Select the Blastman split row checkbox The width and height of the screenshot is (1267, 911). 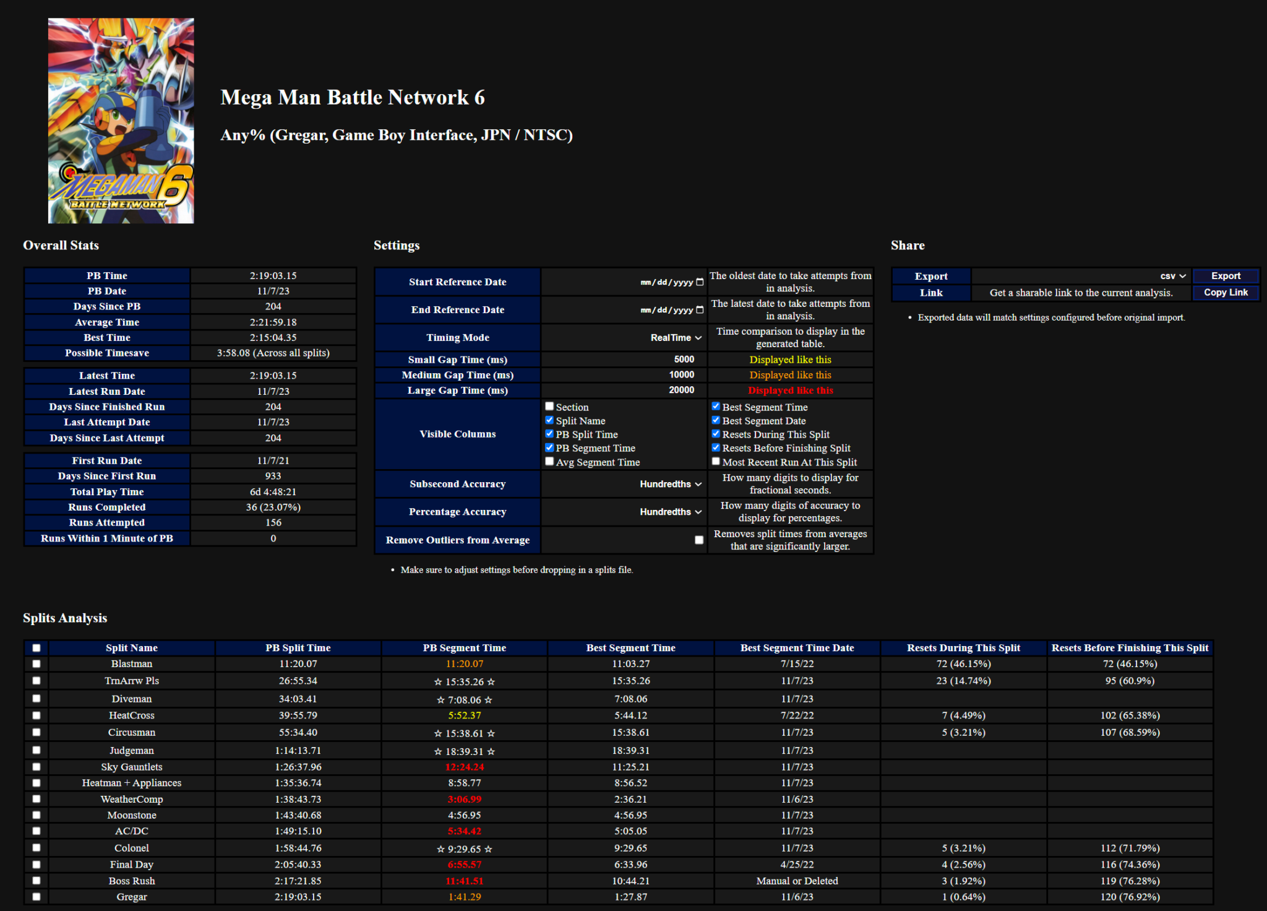point(37,663)
